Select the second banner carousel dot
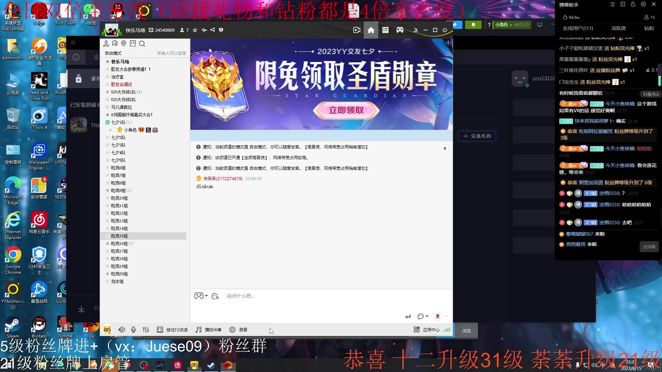 [x=317, y=127]
